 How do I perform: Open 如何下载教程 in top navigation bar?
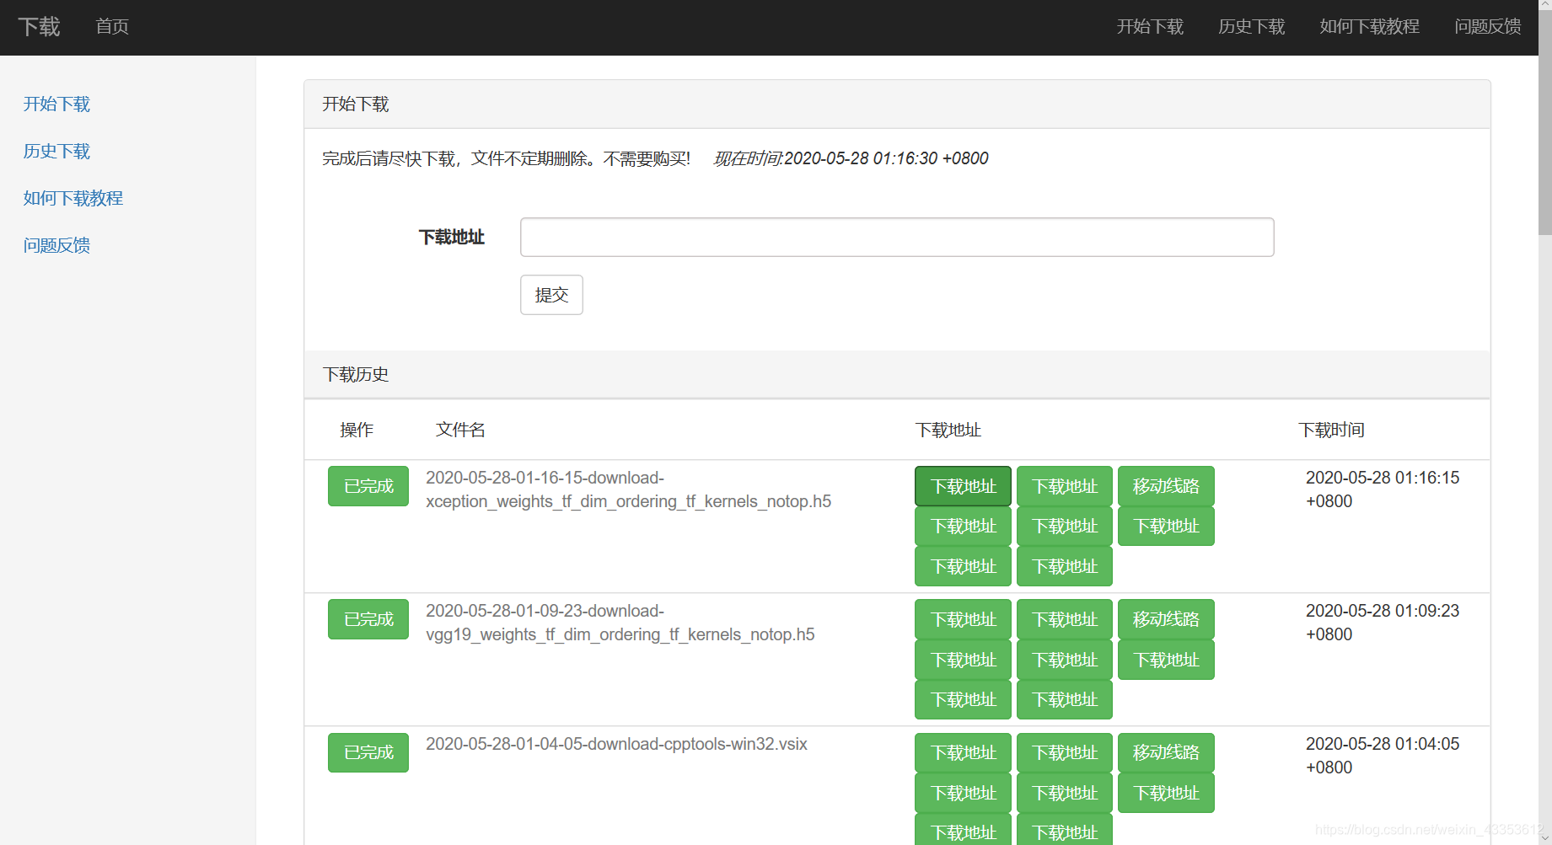pyautogui.click(x=1369, y=27)
